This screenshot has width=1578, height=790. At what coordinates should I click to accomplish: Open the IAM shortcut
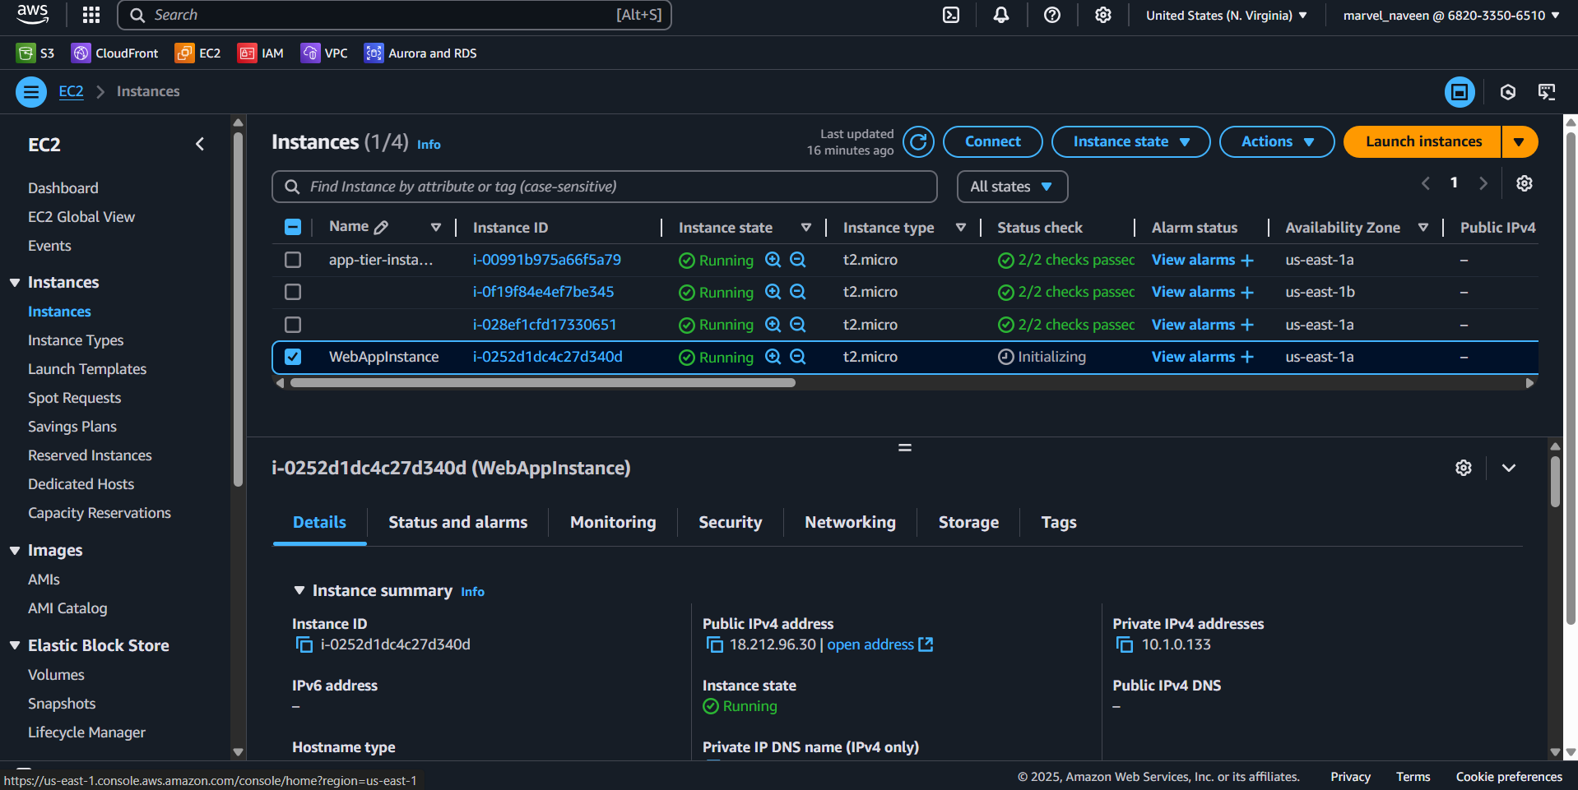(261, 53)
